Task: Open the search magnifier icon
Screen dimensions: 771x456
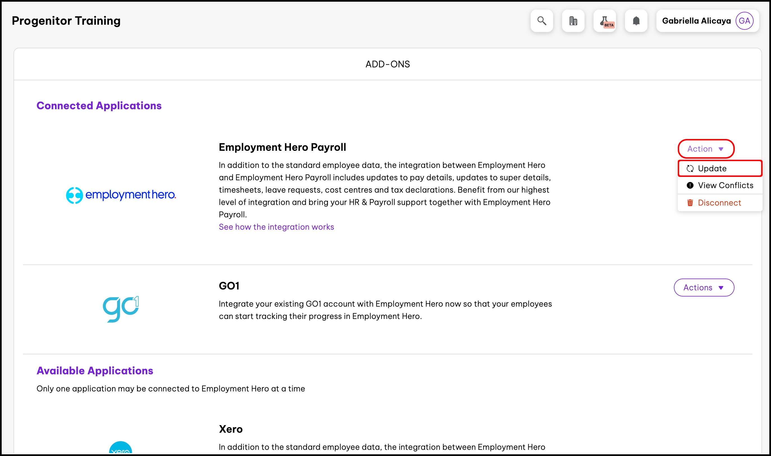Action: 542,21
